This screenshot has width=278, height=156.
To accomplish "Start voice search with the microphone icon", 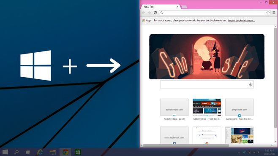I will tap(251, 84).
